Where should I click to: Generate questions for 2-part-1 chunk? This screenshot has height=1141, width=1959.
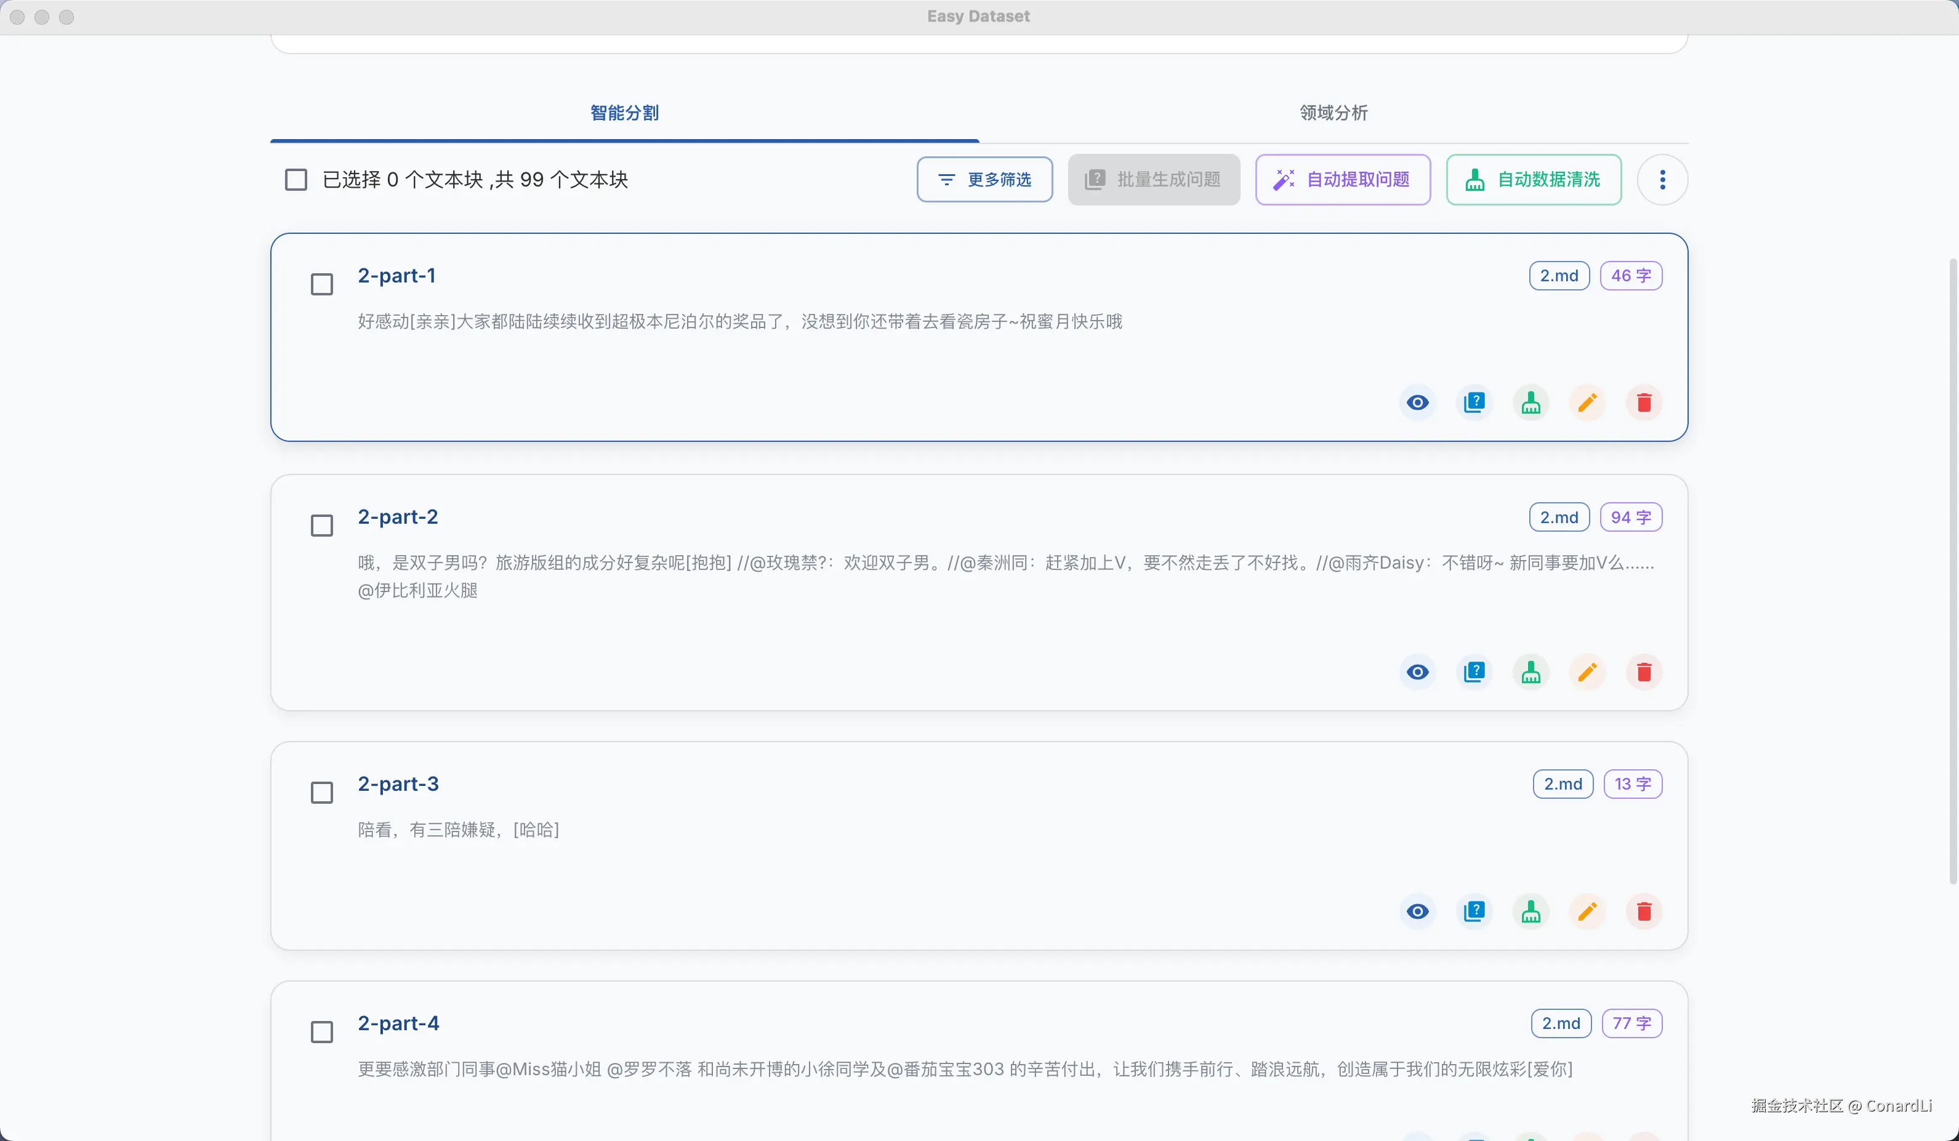tap(1474, 402)
